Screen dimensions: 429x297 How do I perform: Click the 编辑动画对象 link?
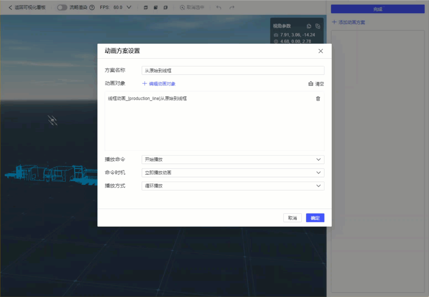click(x=162, y=84)
